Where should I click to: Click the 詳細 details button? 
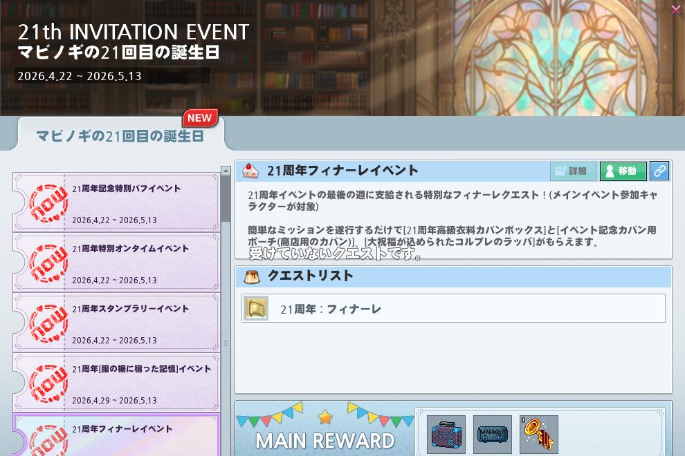[573, 171]
